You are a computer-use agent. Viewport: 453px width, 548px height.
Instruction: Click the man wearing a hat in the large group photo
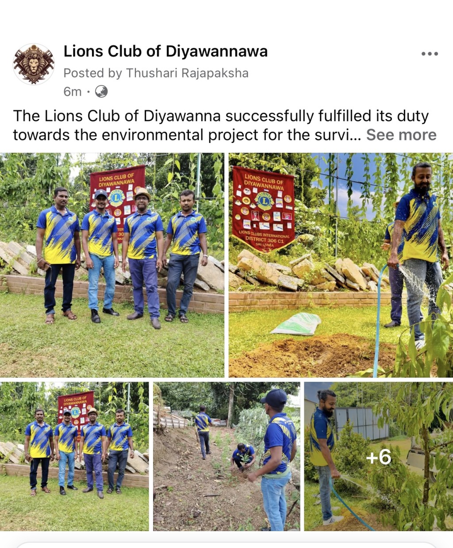point(143,257)
